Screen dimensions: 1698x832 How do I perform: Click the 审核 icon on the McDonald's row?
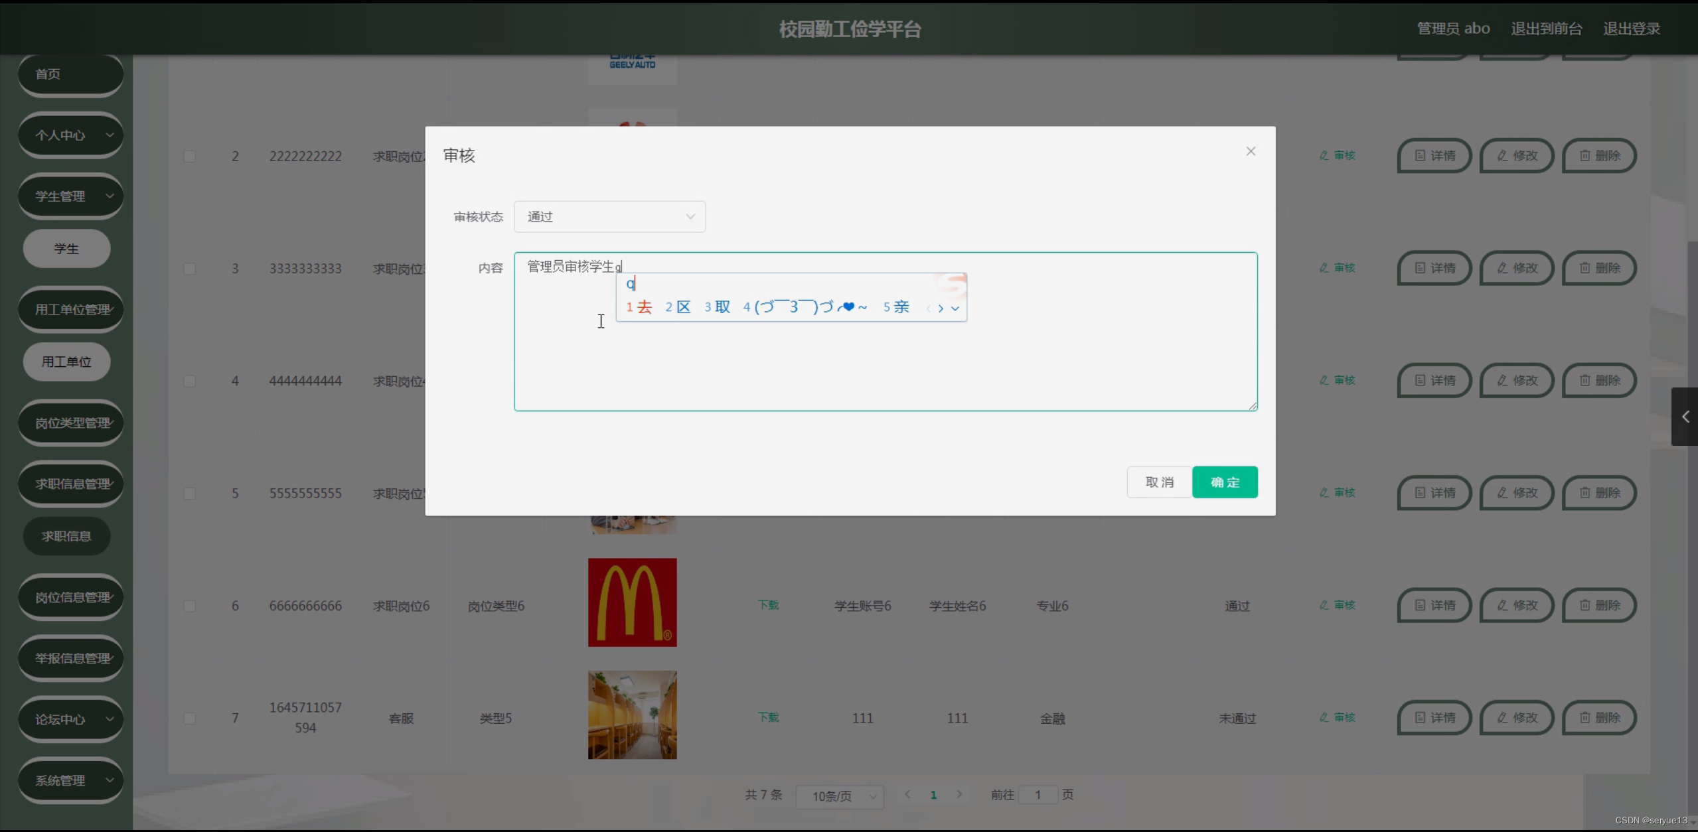coord(1336,604)
